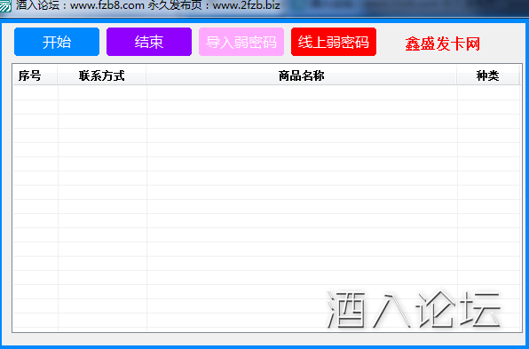Select the first empty cell under 商品名称
The height and width of the screenshot is (349, 529).
(302, 93)
